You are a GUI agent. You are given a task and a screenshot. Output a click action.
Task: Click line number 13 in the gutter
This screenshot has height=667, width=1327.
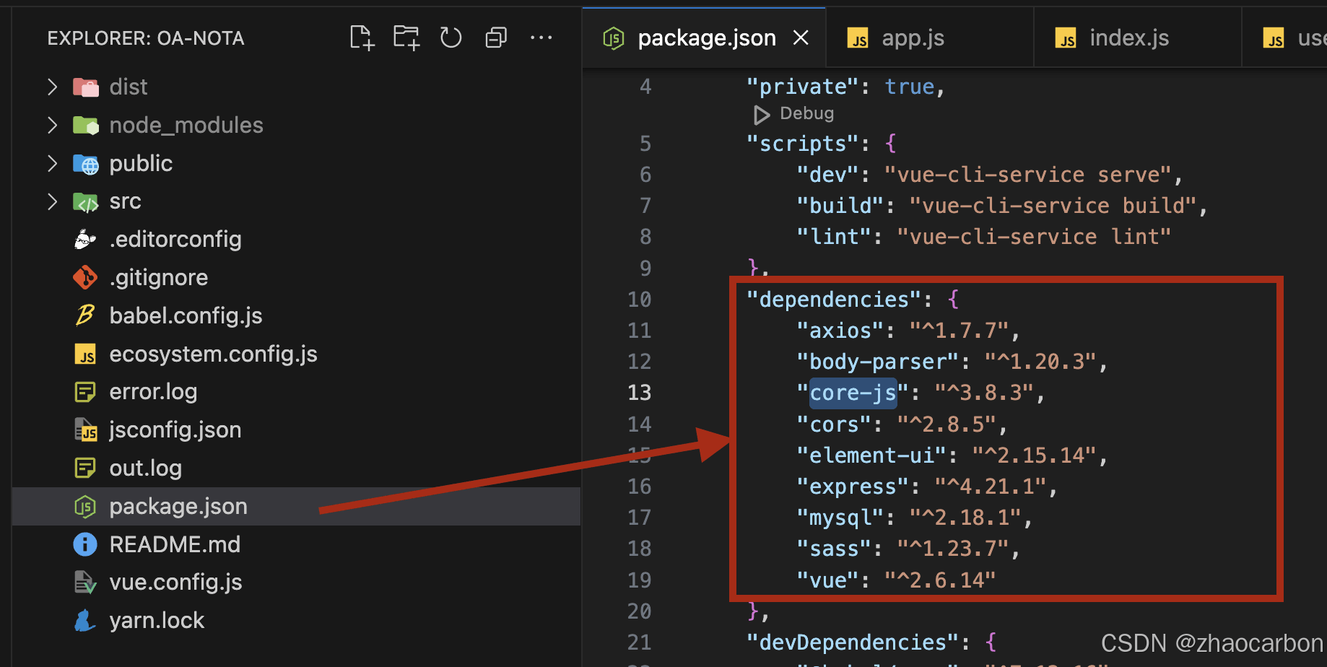point(639,393)
